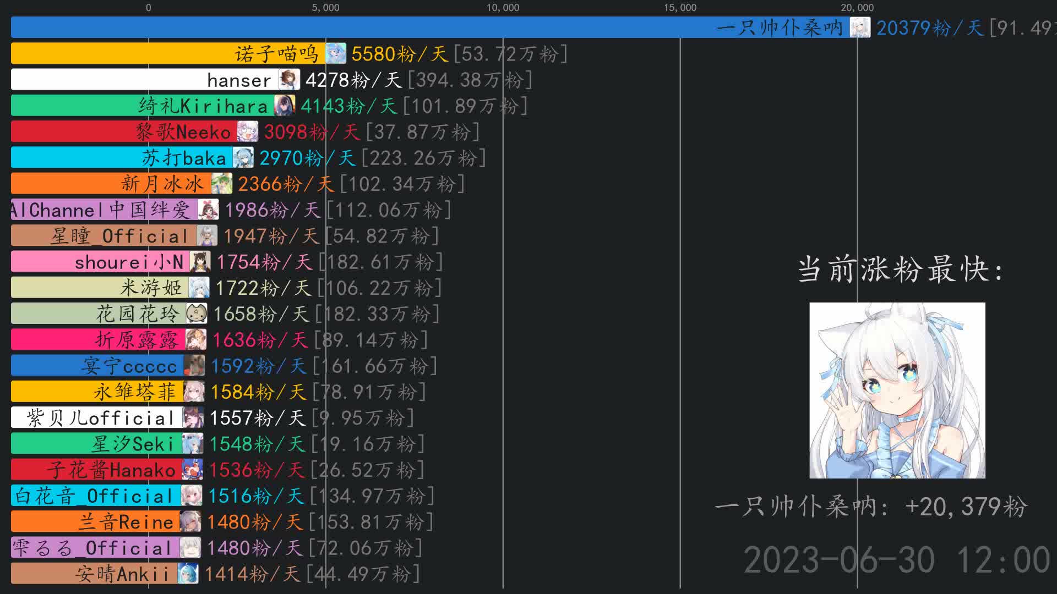Click the 花园花玲 cat avatar icon
This screenshot has height=594, width=1057.
(x=197, y=313)
